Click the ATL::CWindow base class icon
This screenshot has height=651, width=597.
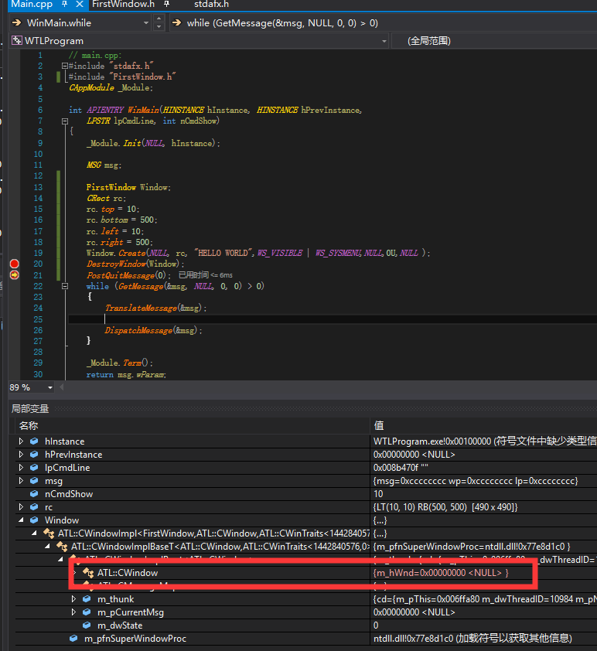[87, 573]
